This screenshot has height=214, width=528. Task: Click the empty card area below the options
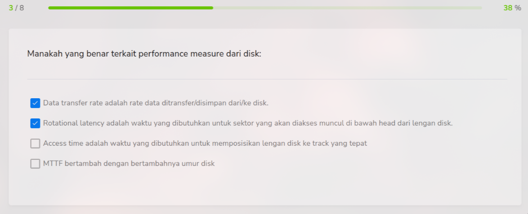point(267,188)
